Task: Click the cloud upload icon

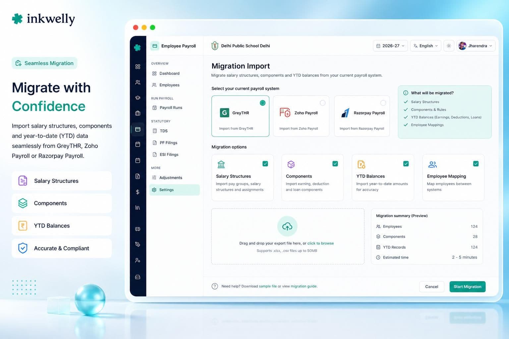Action: (287, 226)
